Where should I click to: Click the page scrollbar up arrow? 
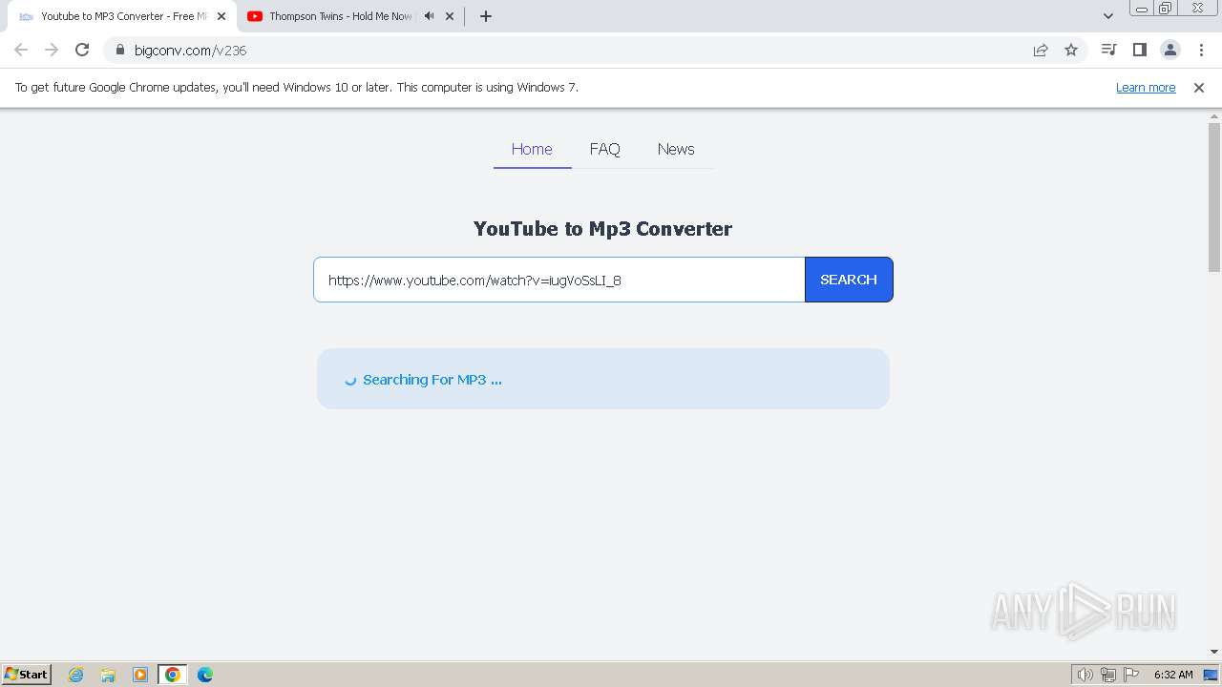[1214, 115]
